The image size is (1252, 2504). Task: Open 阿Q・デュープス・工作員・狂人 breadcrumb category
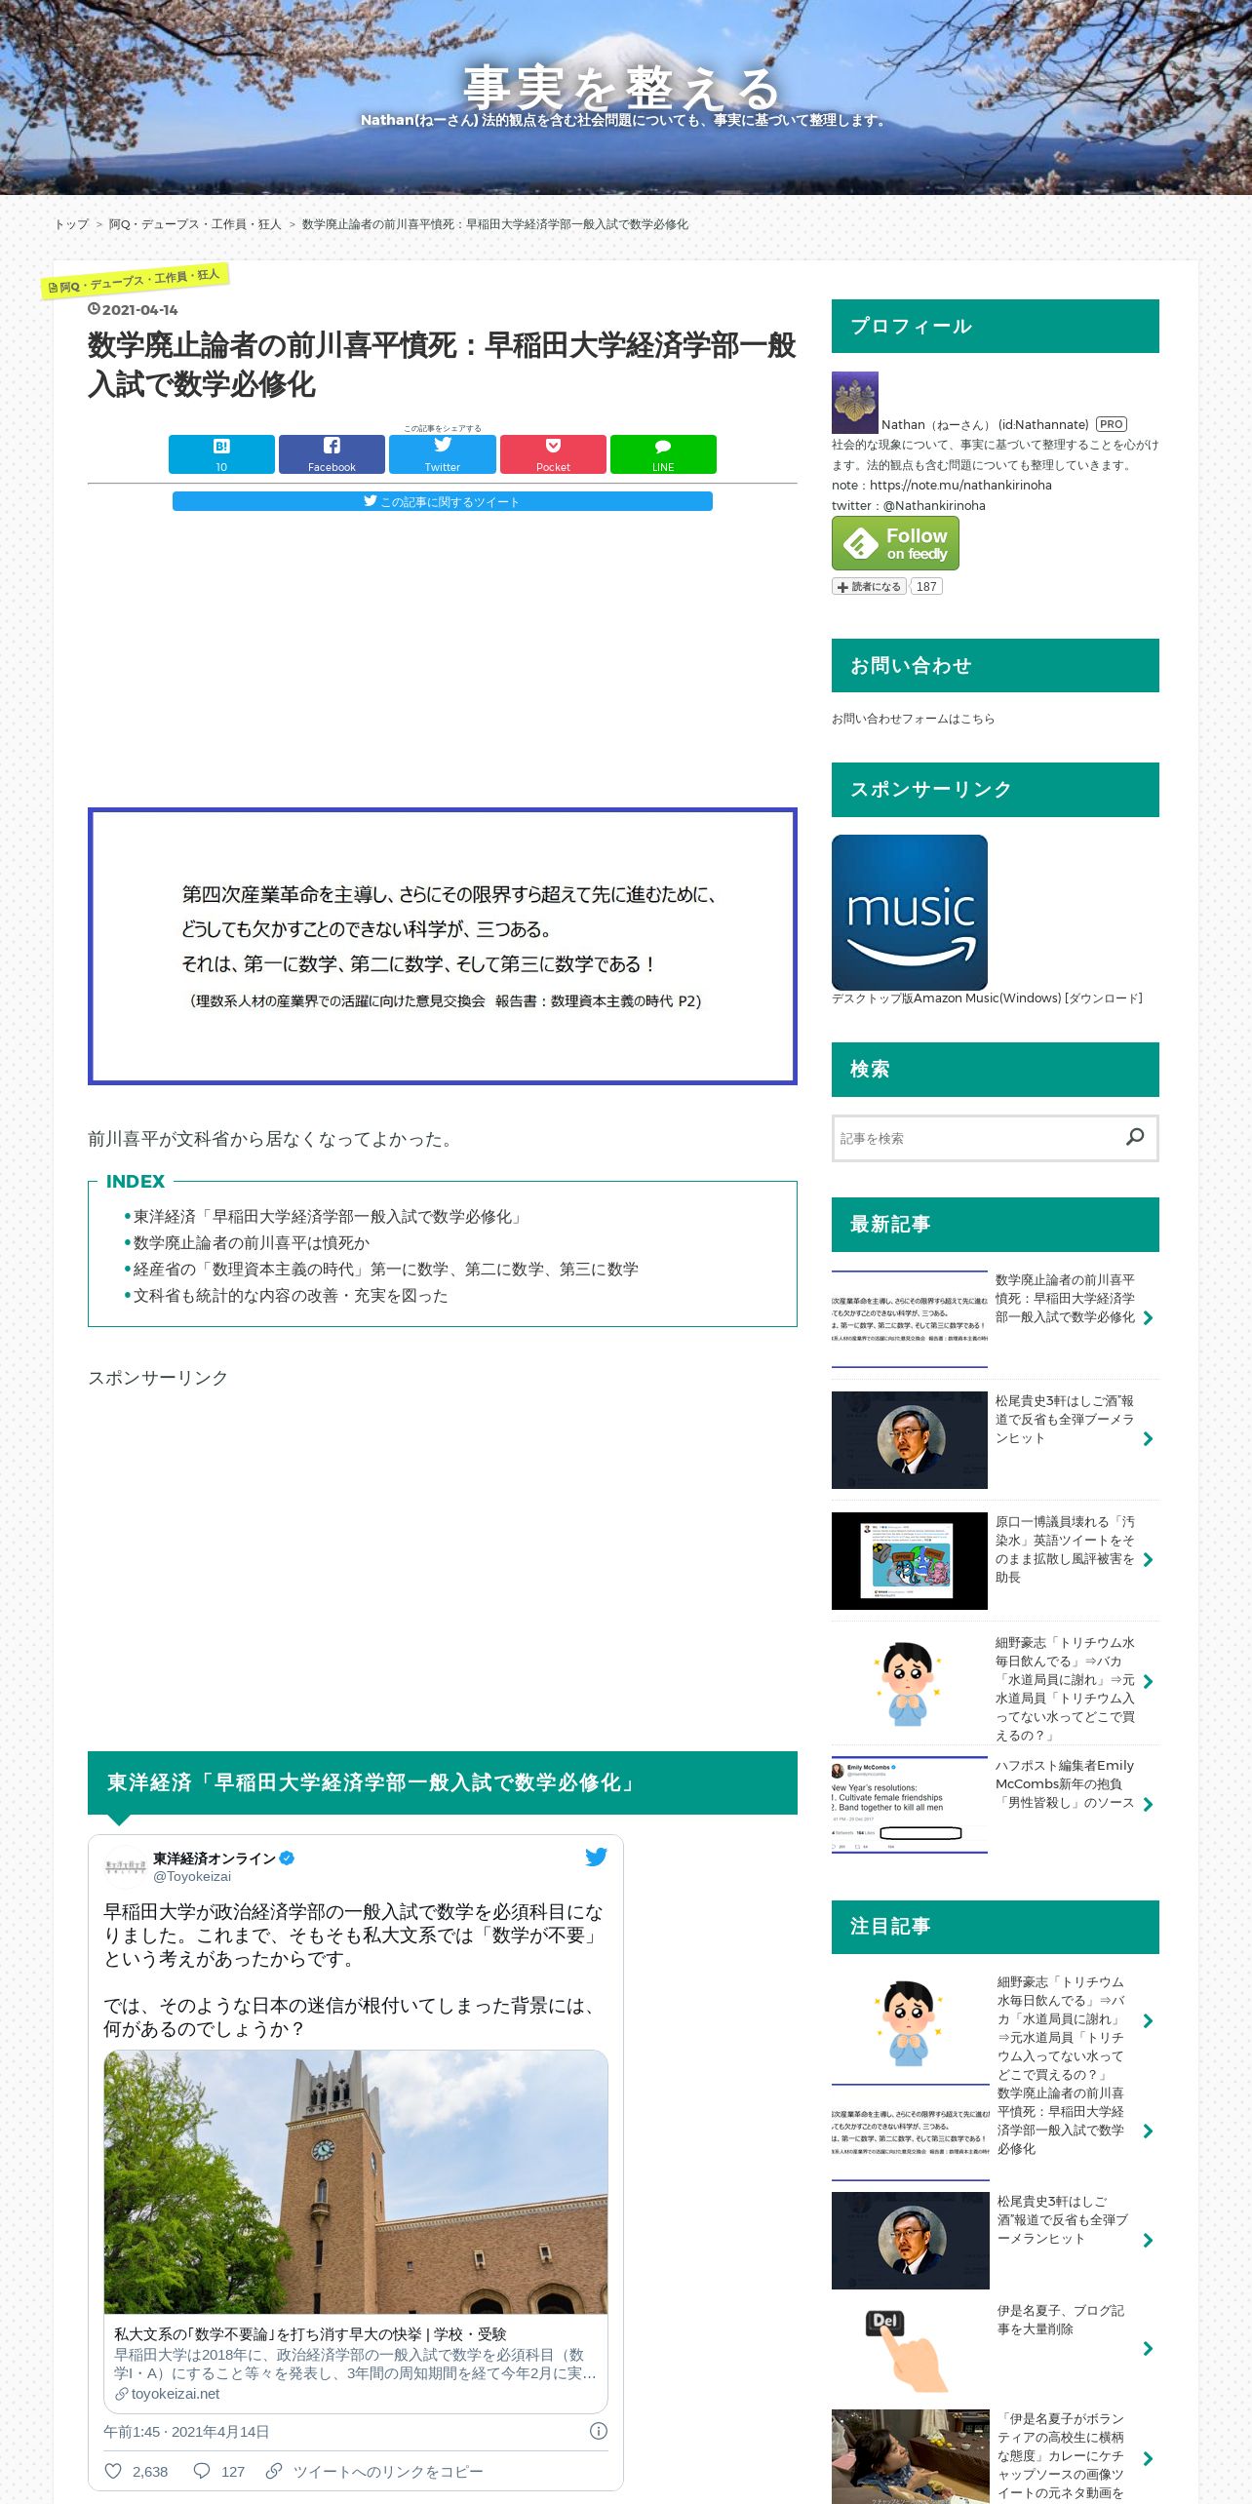[195, 224]
